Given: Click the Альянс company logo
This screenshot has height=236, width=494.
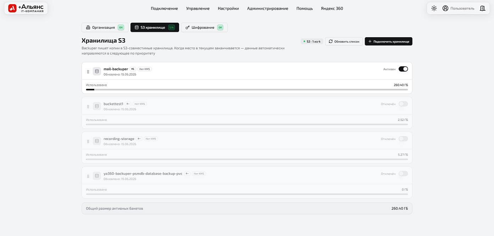Looking at the screenshot, I should (26, 8).
